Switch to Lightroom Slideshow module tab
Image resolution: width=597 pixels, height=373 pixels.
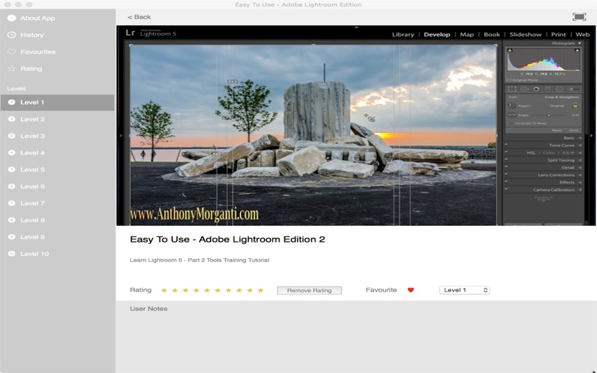[525, 34]
